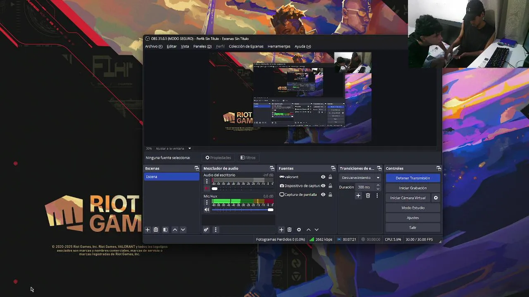Toggle Modo Estudio
Screen dimensions: 529x297
413,208
